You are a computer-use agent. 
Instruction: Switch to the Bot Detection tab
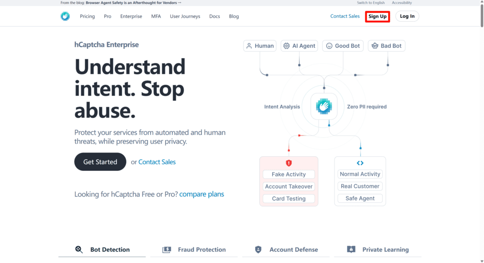point(104,249)
